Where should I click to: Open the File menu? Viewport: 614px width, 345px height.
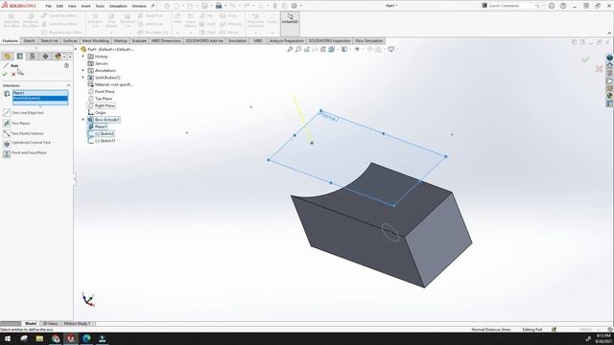coord(49,6)
